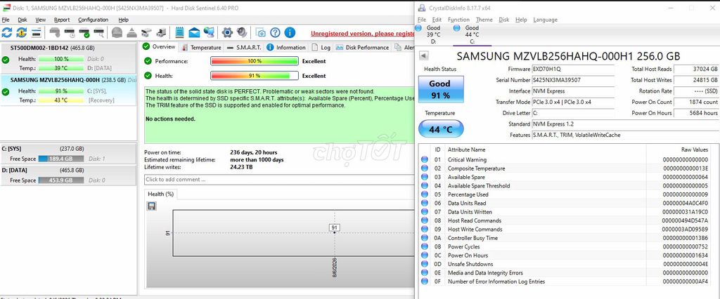Image resolution: width=720 pixels, height=299 pixels.
Task: Click the camera screenshot icon in the toolbar
Action: click(260, 32)
